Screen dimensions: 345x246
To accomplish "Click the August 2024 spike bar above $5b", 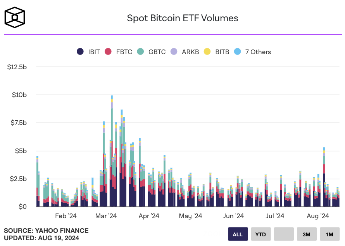I will point(324,177).
